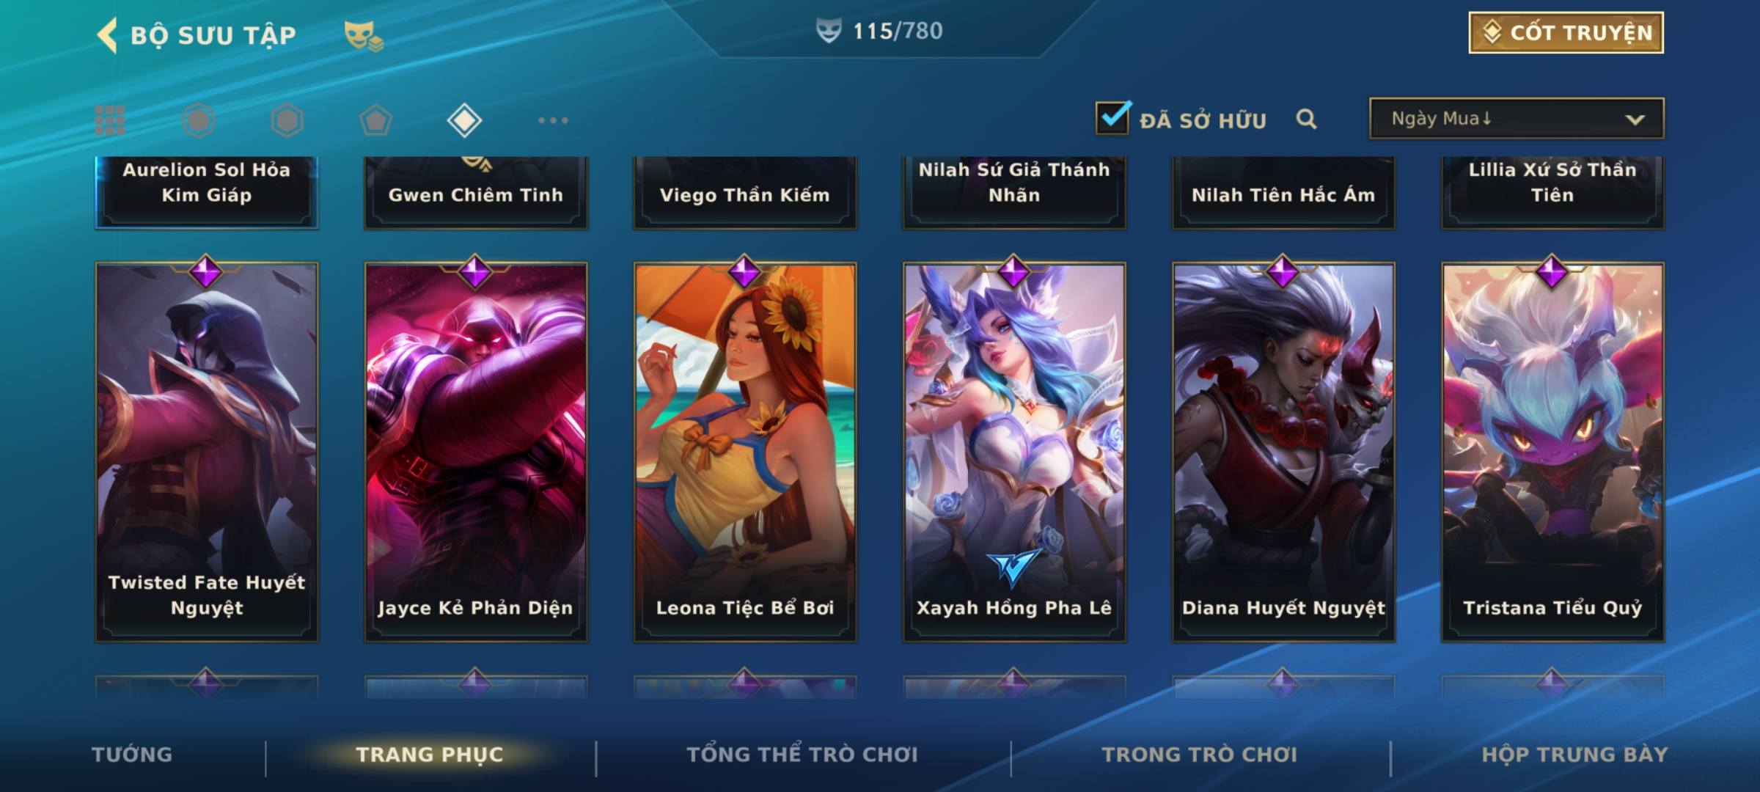Select the Xayah Hồng Pha Lê skin card
This screenshot has width=1760, height=792.
click(x=1014, y=452)
